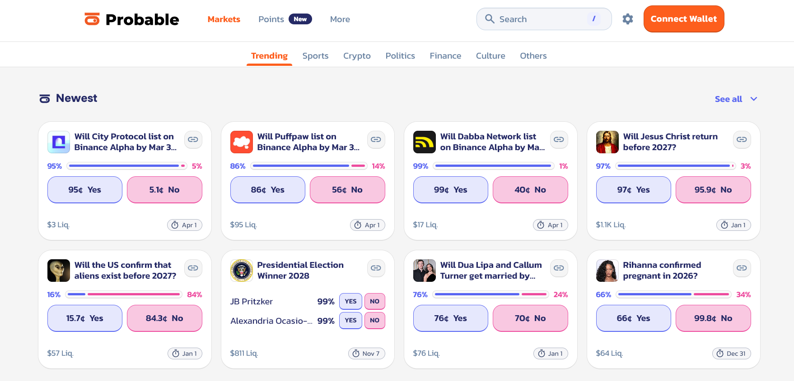
Task: Click the Probable logo icon
Action: point(92,19)
